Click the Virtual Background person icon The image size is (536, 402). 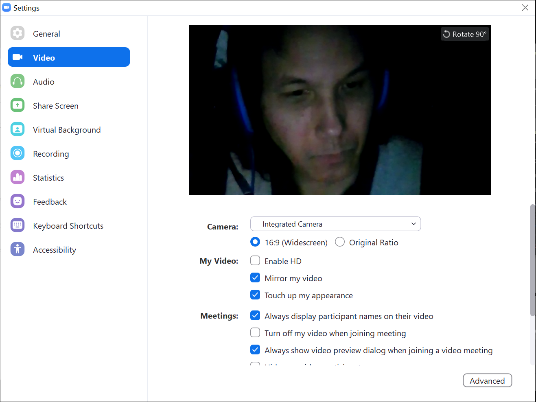click(x=18, y=129)
